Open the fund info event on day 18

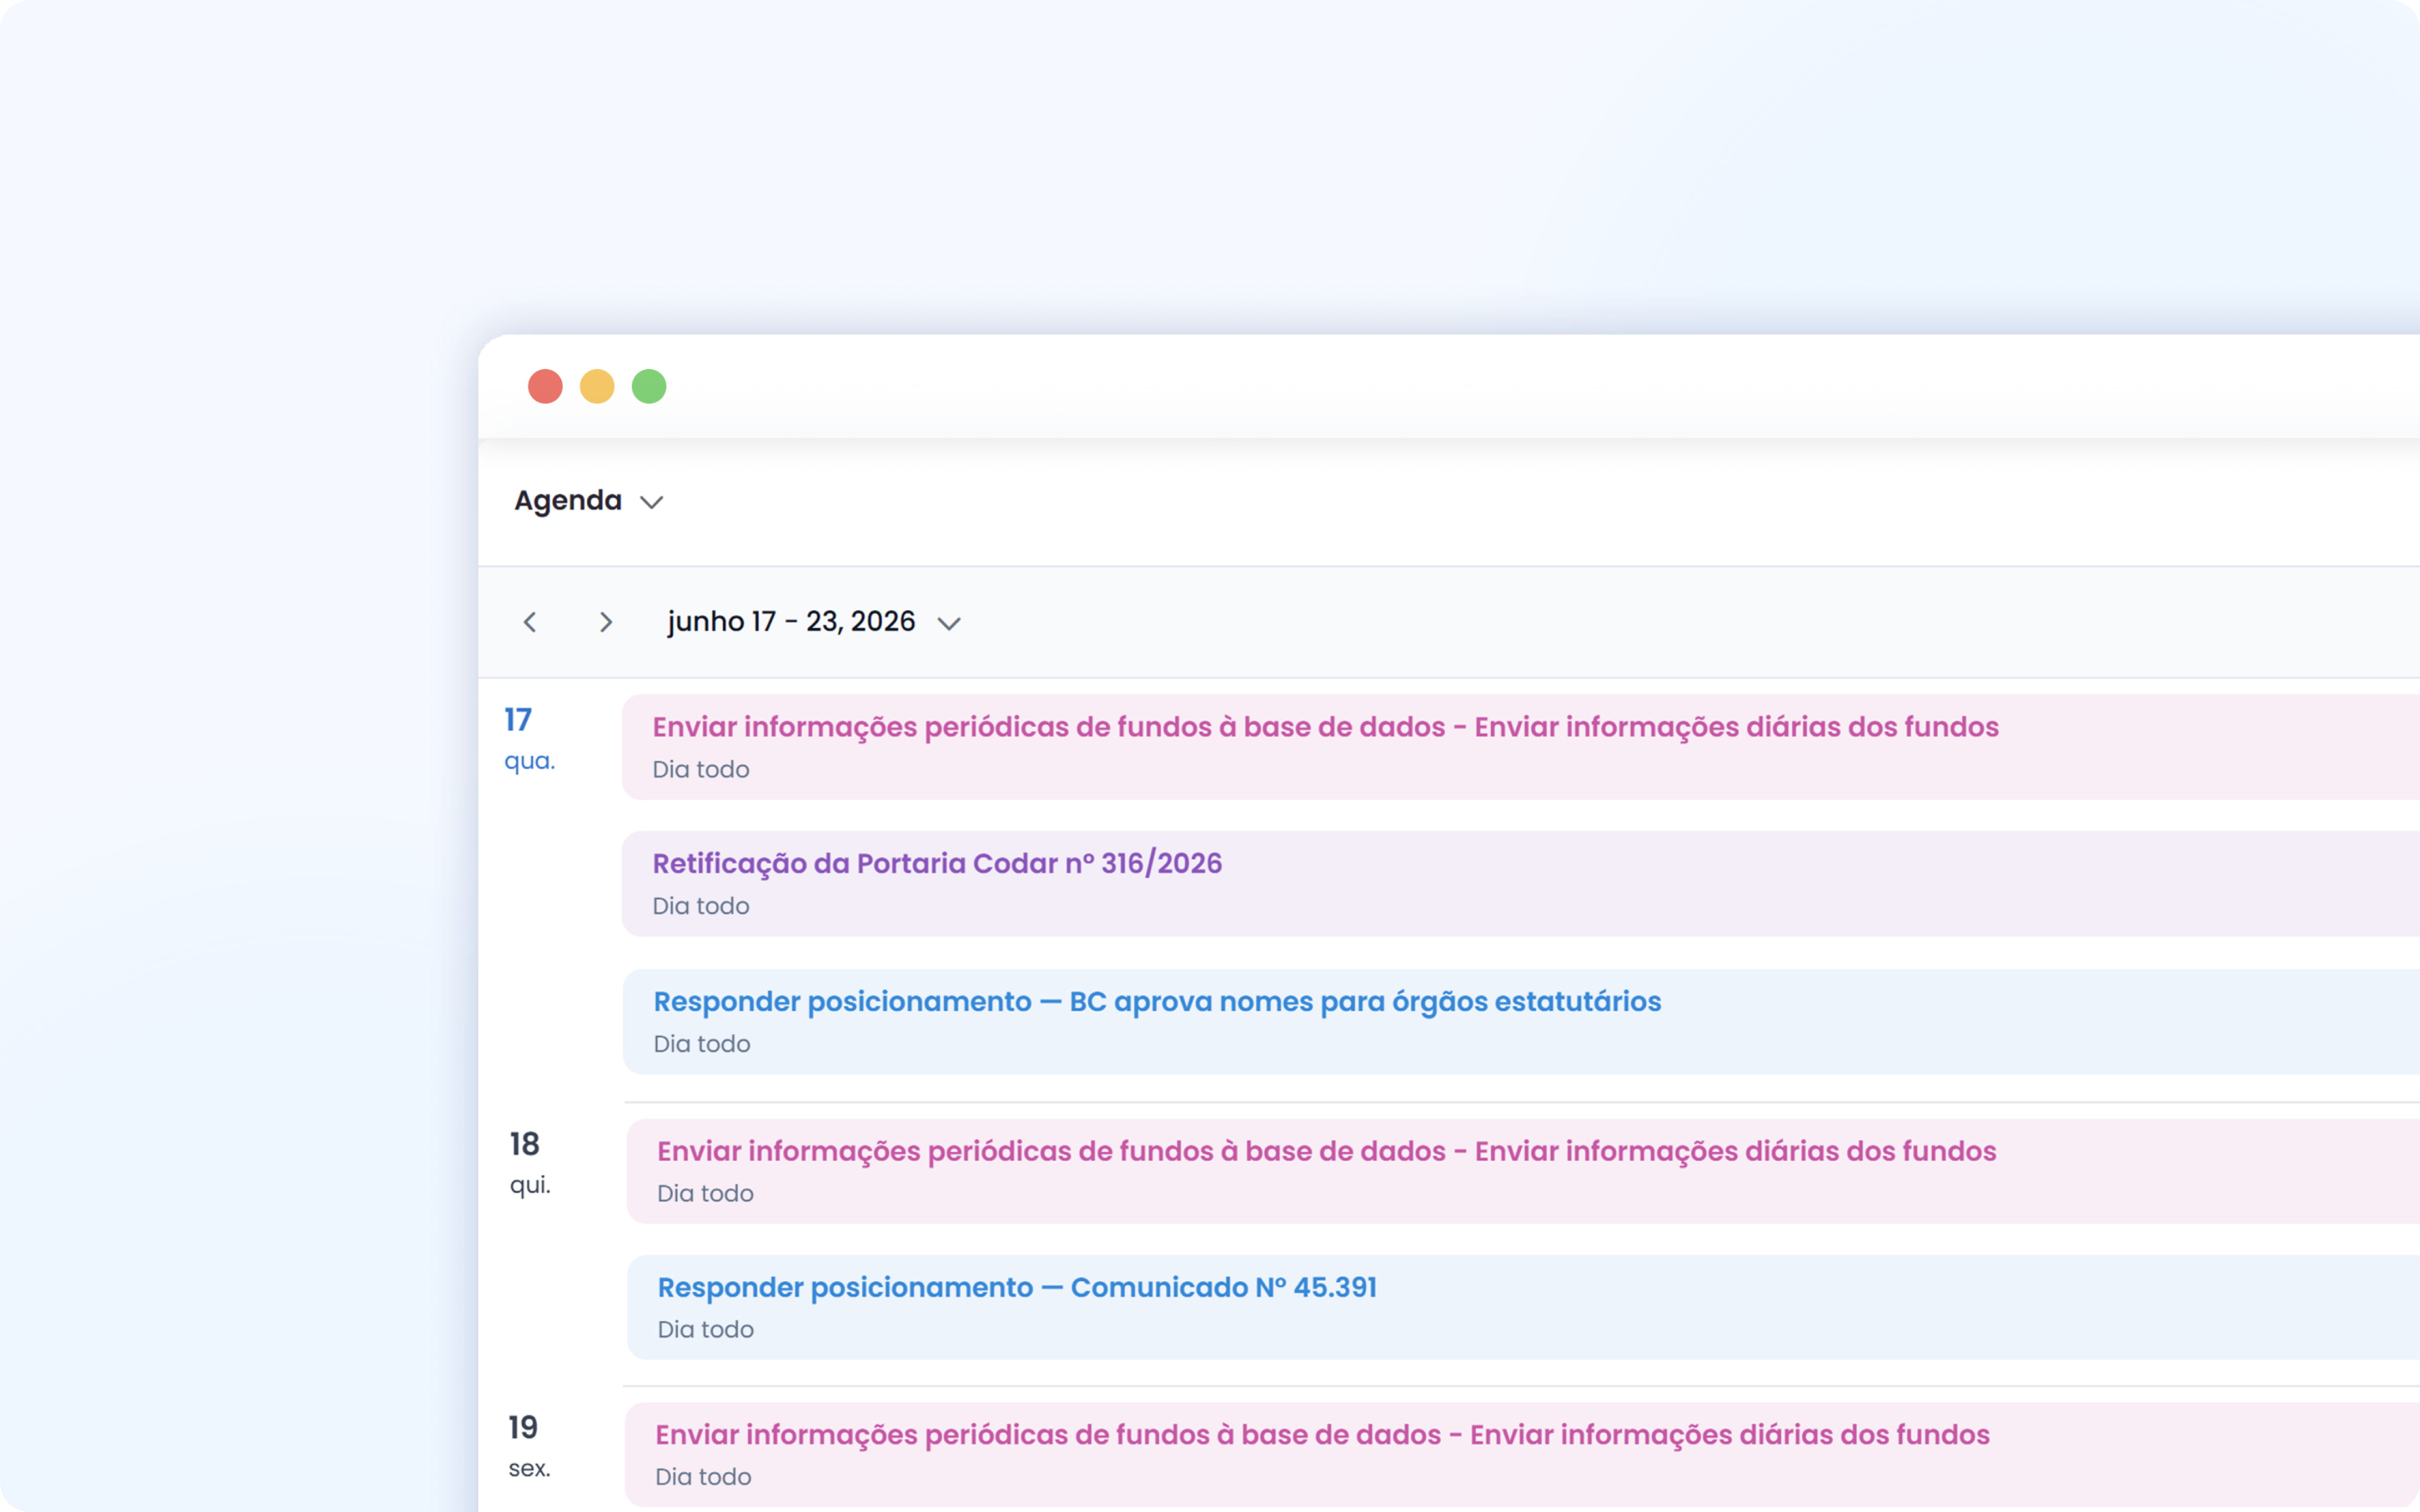coord(1523,1171)
